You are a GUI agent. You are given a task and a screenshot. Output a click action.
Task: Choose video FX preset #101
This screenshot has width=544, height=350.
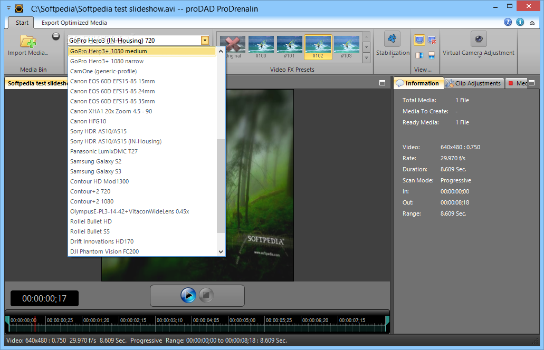[x=289, y=47]
